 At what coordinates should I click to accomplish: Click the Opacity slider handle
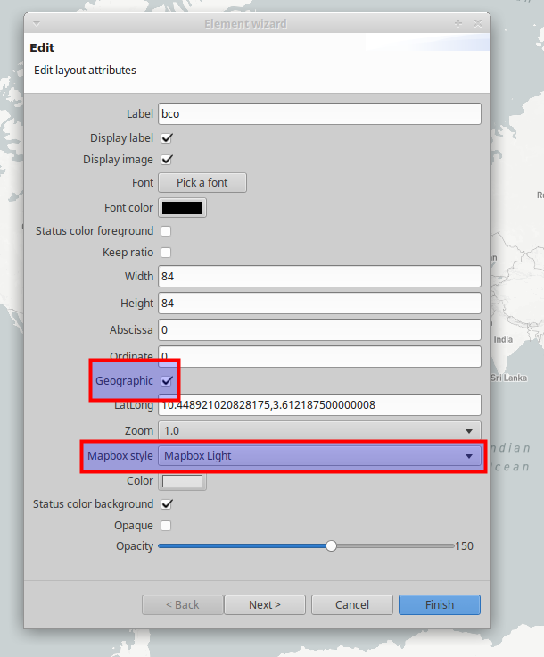pyautogui.click(x=331, y=546)
